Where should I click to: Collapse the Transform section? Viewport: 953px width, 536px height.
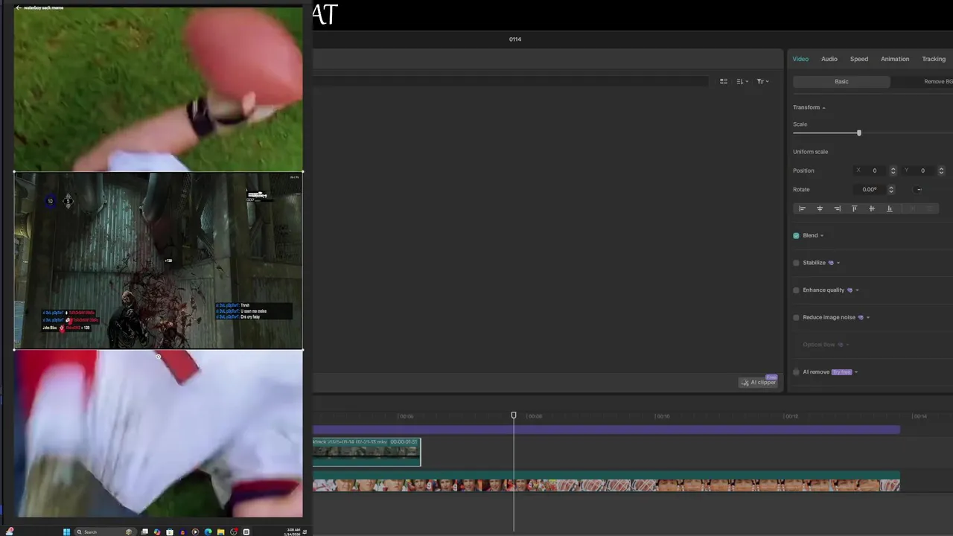[x=823, y=108]
